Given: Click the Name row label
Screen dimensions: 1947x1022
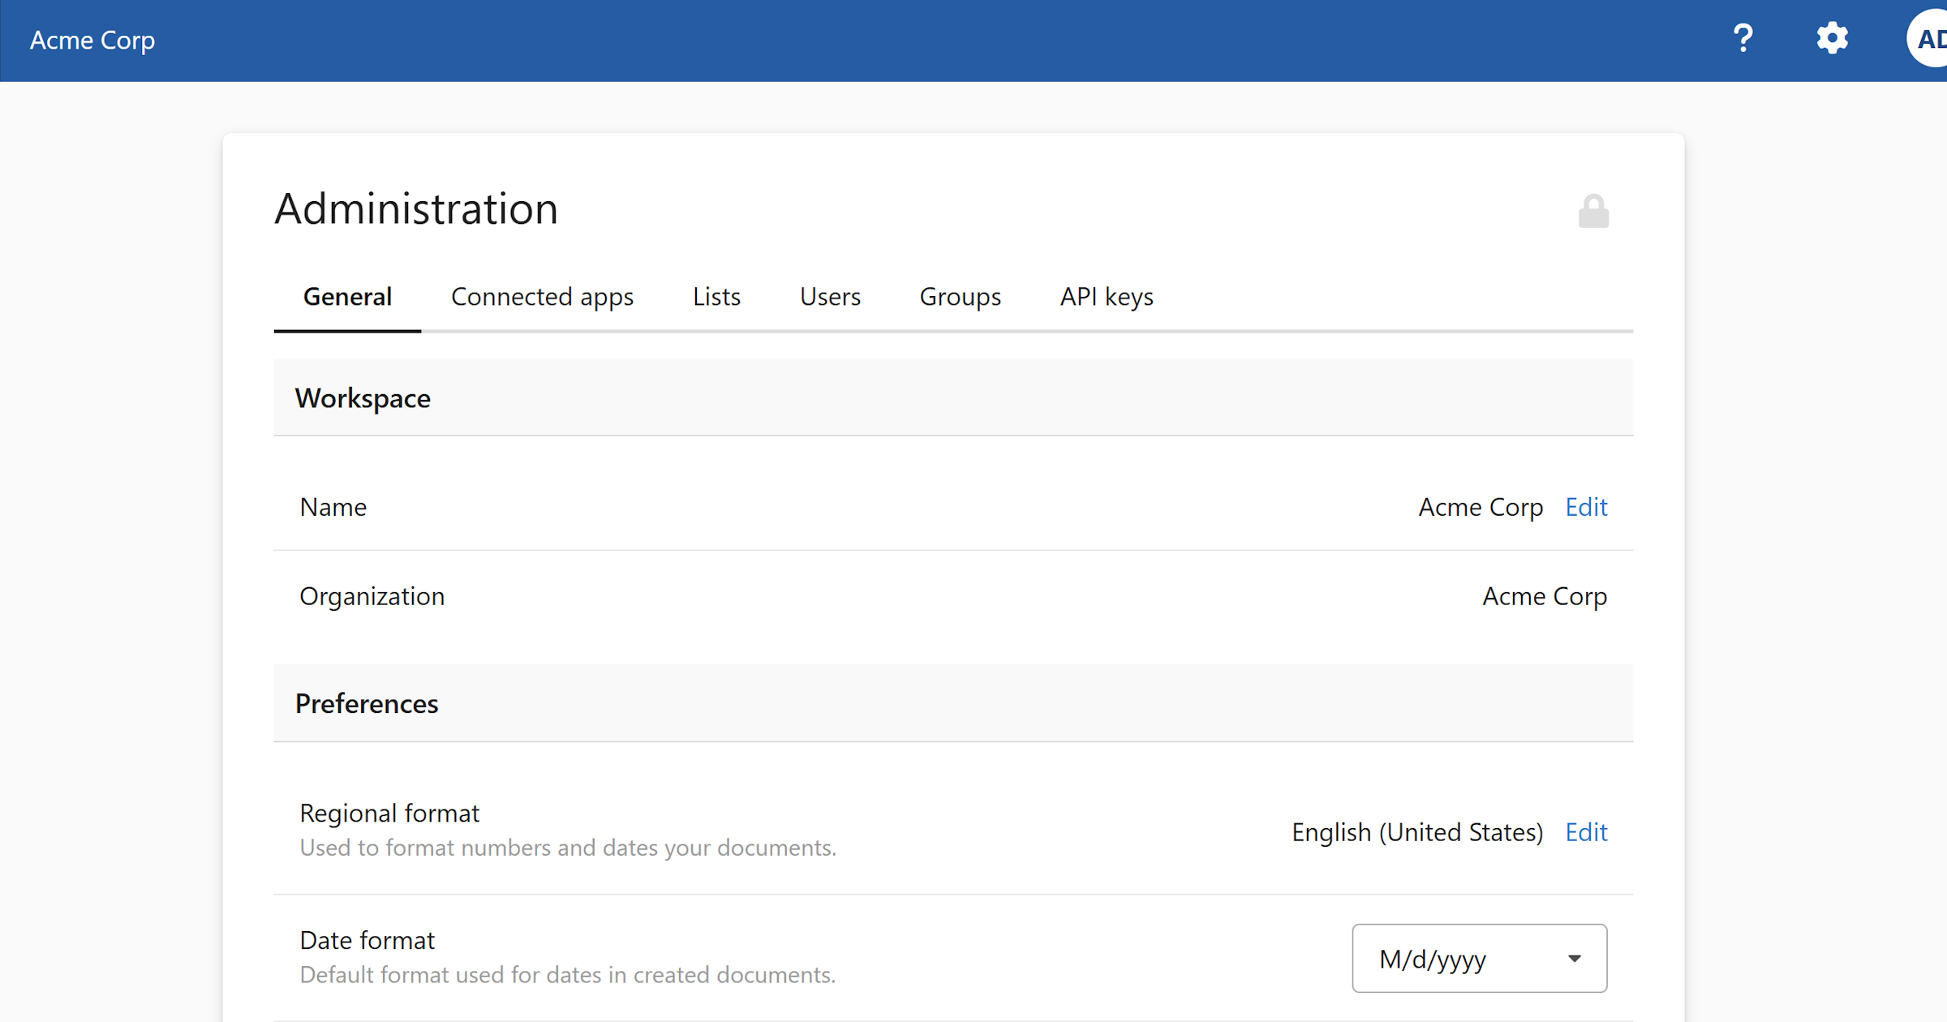Looking at the screenshot, I should coord(333,507).
